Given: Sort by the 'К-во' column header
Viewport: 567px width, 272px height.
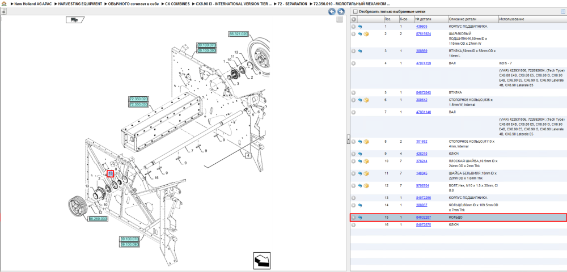Looking at the screenshot, I should [406, 19].
